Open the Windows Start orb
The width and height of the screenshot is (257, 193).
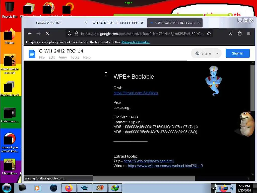pos(7,188)
